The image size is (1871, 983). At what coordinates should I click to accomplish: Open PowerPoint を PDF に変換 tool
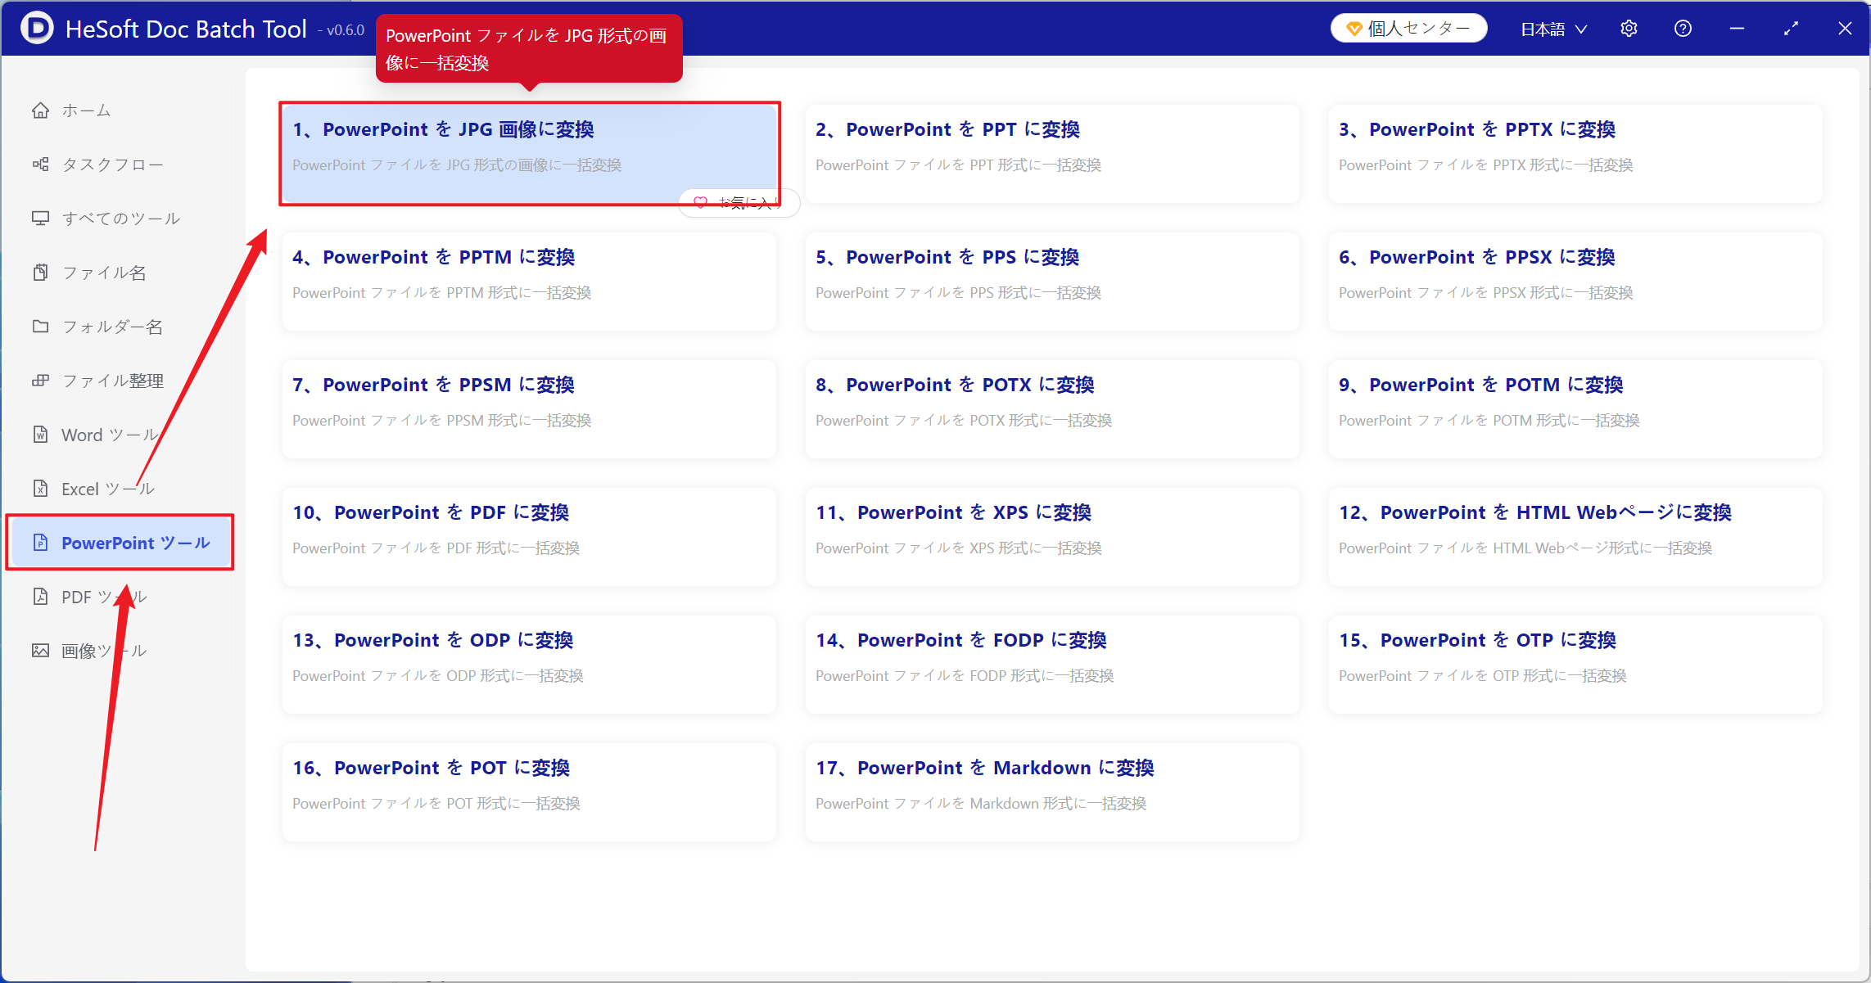[x=529, y=536]
